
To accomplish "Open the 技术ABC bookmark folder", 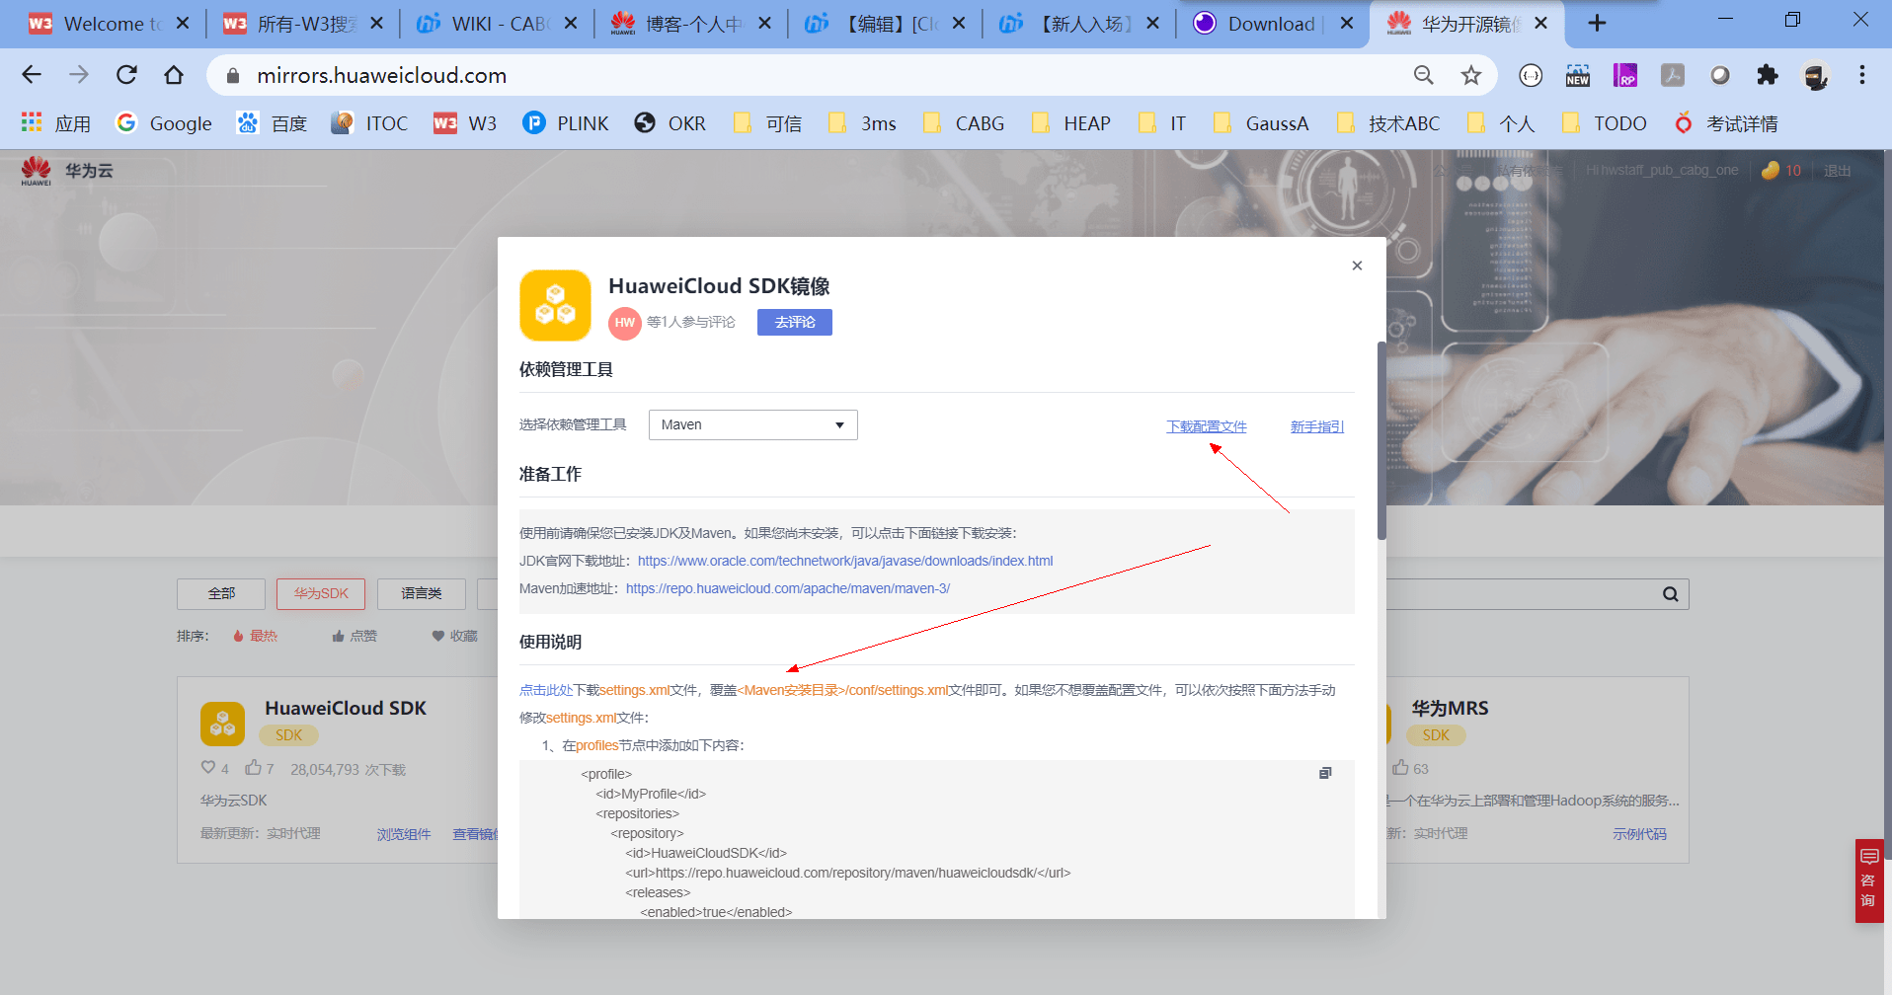I will 1387,123.
